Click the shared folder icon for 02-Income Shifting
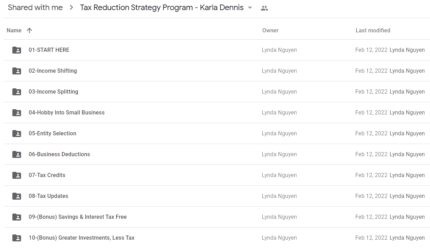This screenshot has height=248, width=430. (x=17, y=71)
